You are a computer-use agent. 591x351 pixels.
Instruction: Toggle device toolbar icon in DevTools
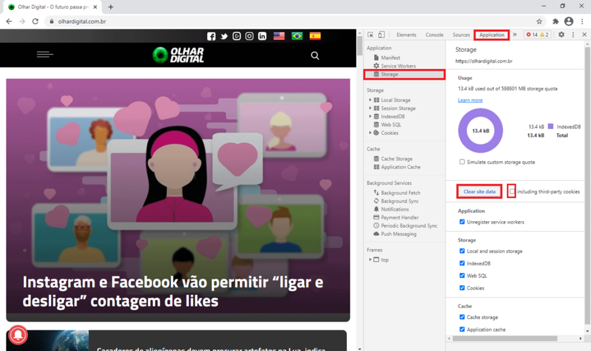pos(381,35)
